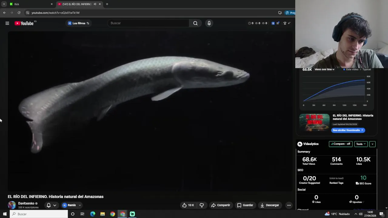Expand Views over time dropdown

click(324, 70)
